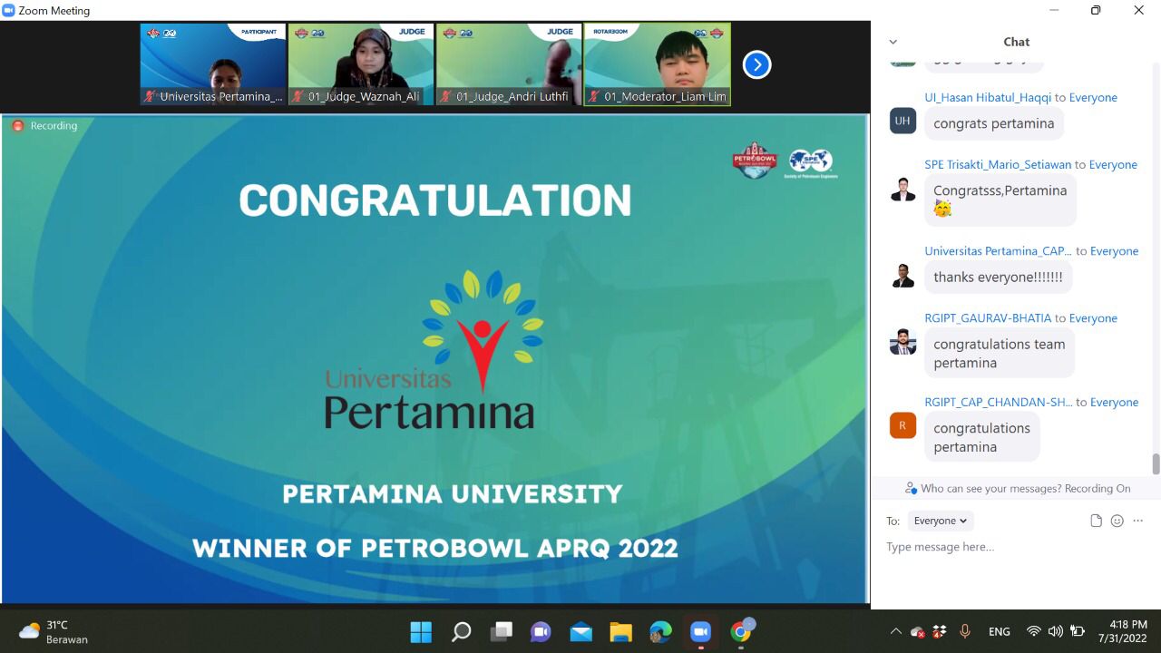Click the RGIPT_GAURAV-BHATIA sender name

point(988,318)
